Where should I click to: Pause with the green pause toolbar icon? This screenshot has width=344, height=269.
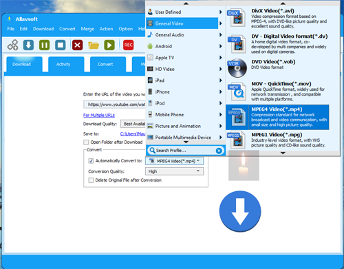coord(44,45)
